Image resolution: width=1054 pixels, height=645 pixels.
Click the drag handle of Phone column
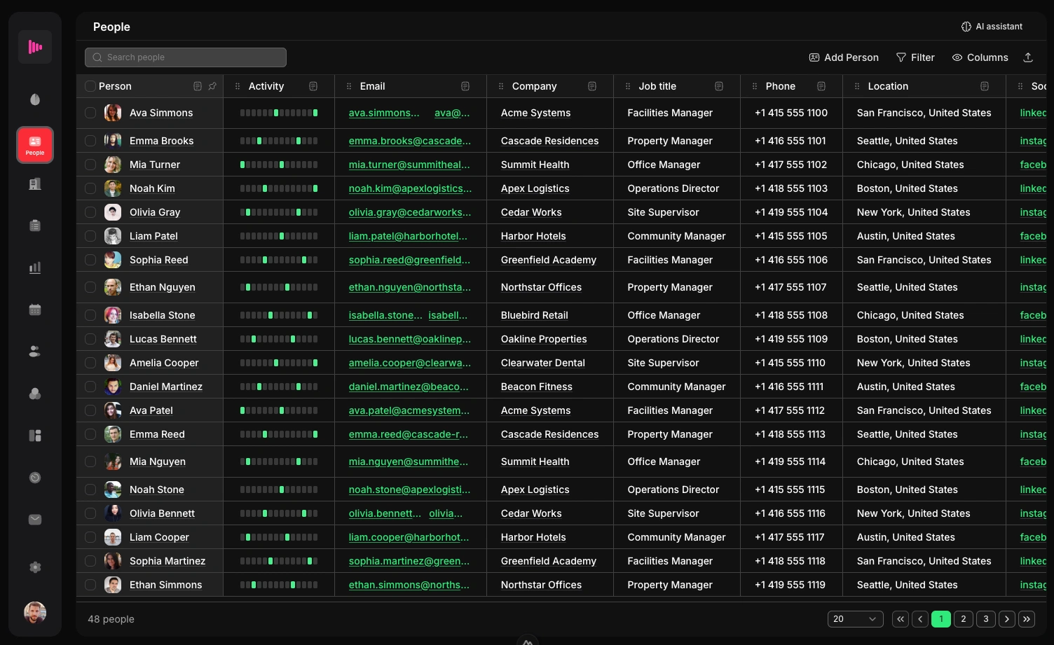(x=755, y=86)
